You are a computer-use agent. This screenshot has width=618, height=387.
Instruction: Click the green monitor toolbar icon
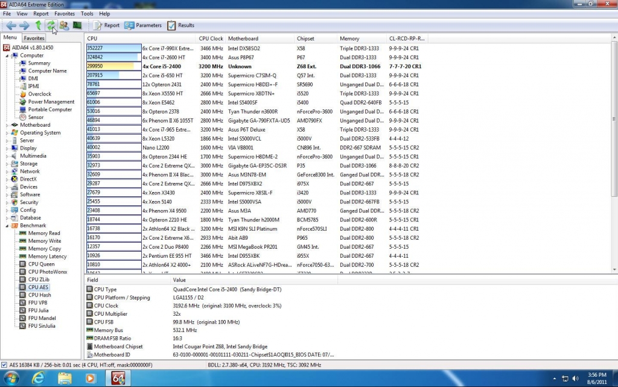click(77, 25)
